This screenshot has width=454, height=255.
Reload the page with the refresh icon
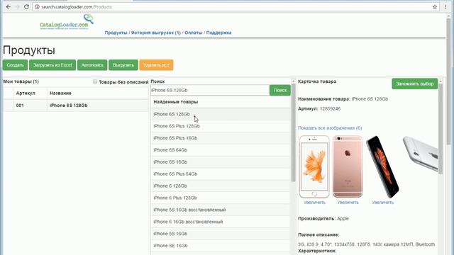tap(26, 6)
